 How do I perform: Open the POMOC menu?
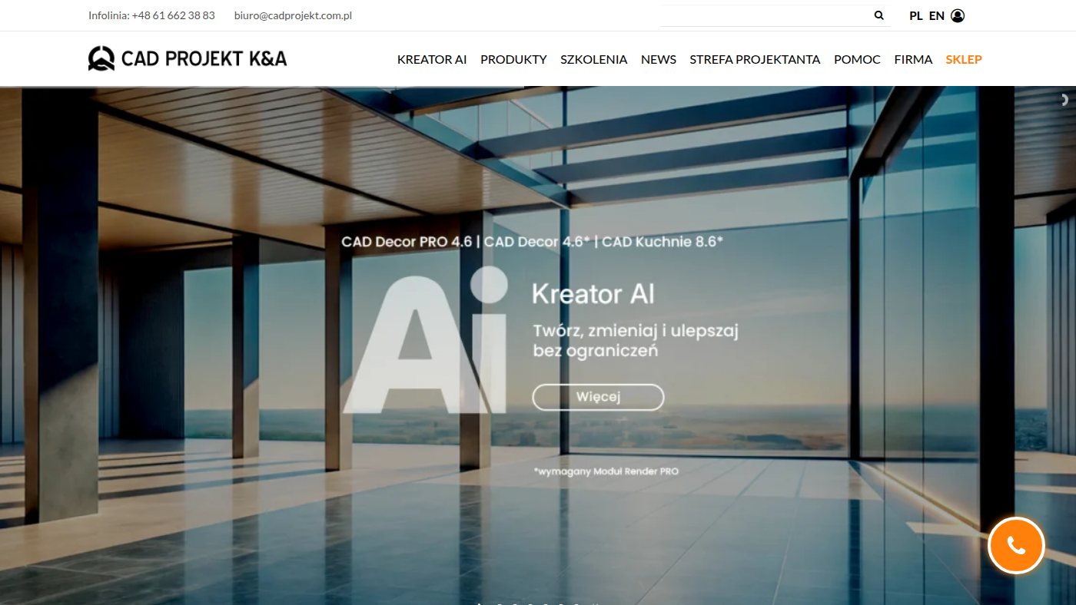[857, 59]
